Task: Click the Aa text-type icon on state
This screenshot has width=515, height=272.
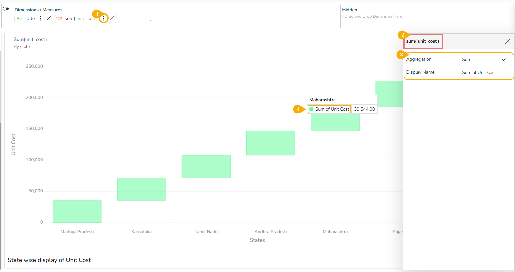Action: (x=19, y=19)
